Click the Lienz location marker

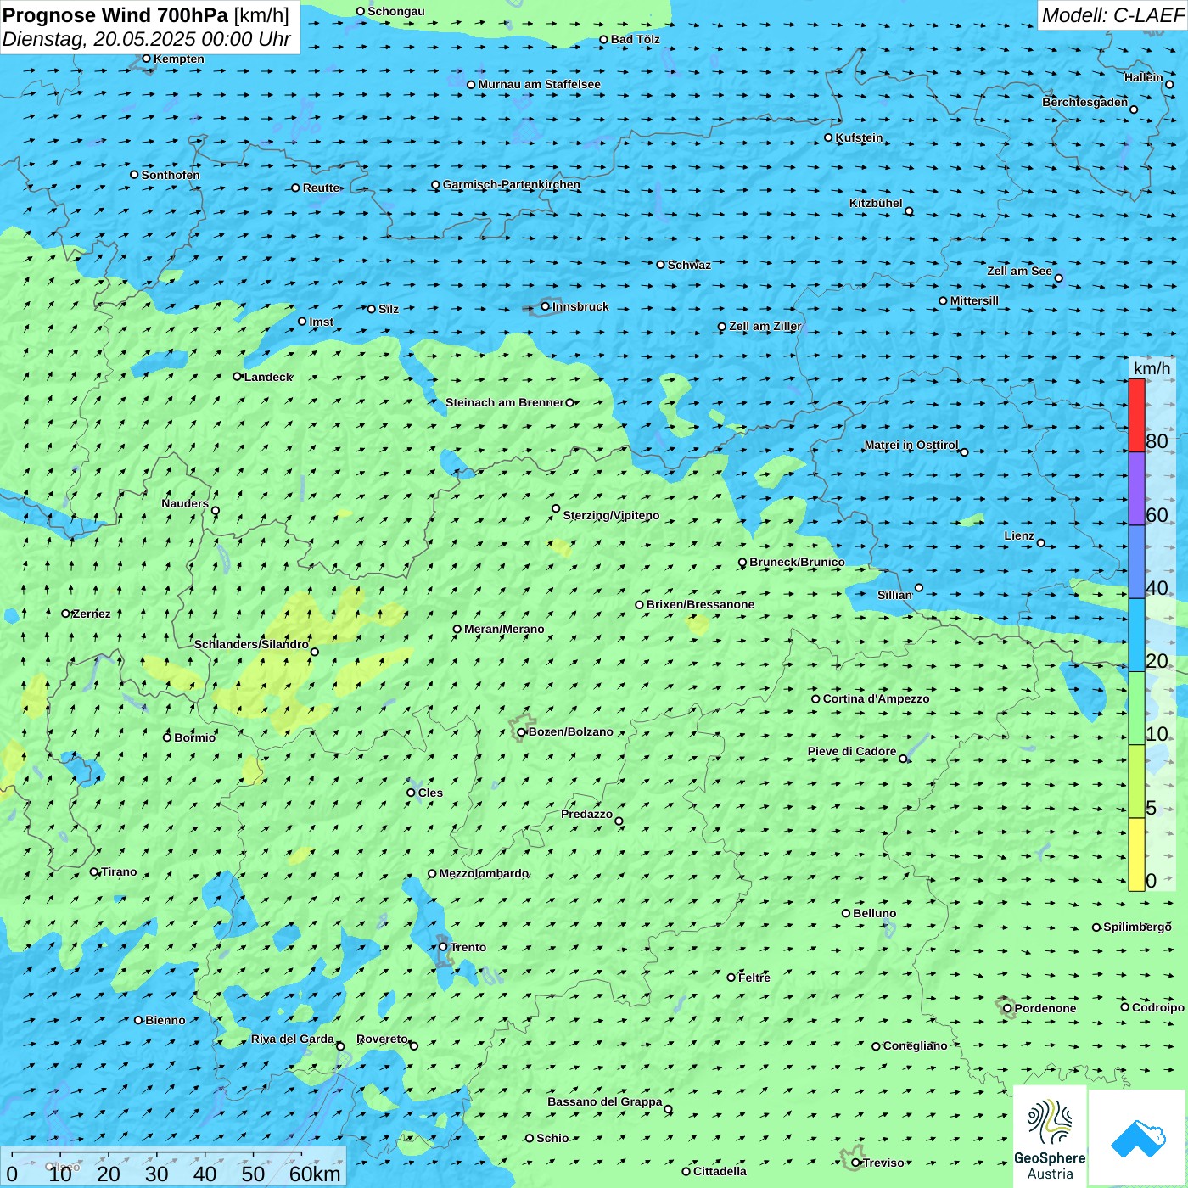1041,543
